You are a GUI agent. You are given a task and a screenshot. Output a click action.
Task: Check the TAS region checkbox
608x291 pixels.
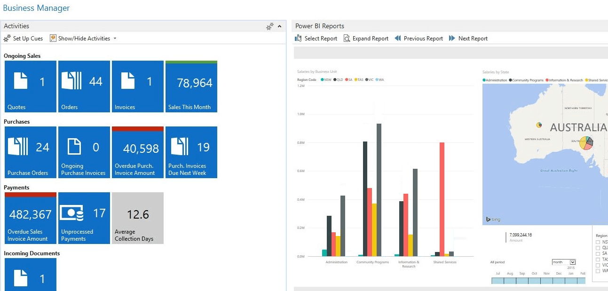[598, 260]
